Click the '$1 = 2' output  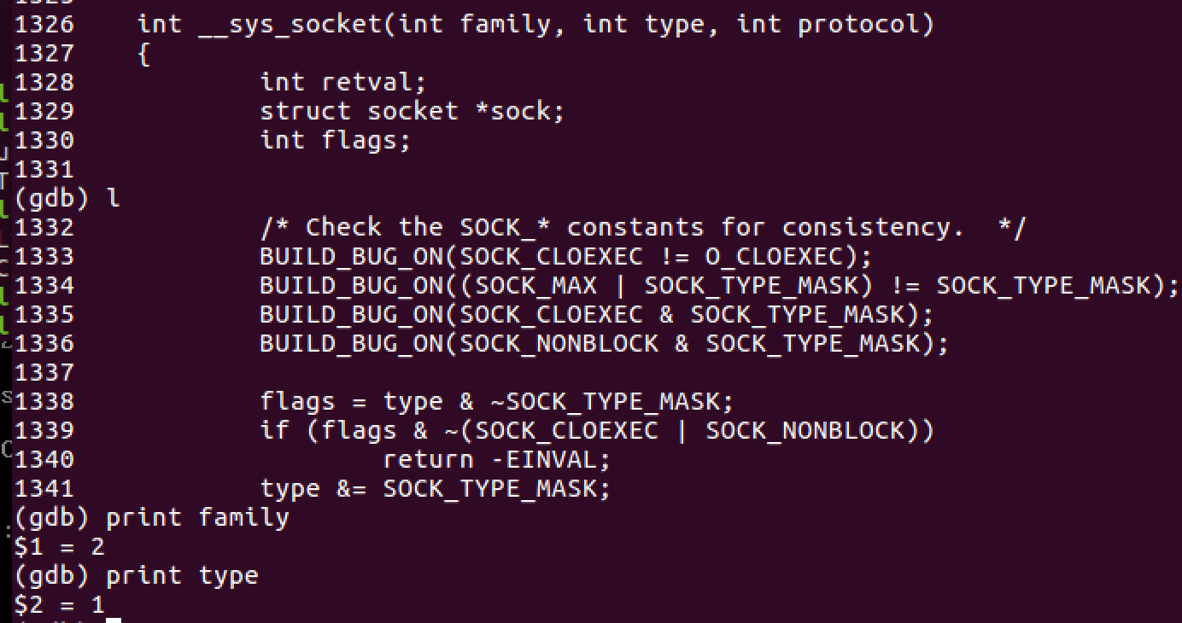click(59, 546)
